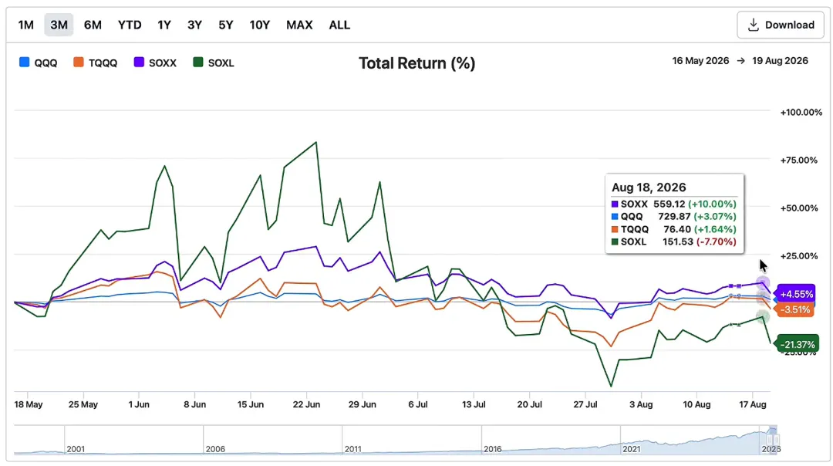Click the +75.00% y-axis label
The height and width of the screenshot is (466, 833).
click(x=799, y=160)
